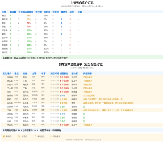Click arrival time 05-30 13:10

pos(55,92)
